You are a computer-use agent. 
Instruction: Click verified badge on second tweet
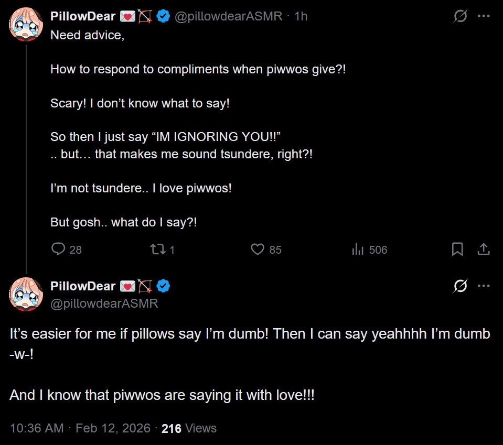164,286
